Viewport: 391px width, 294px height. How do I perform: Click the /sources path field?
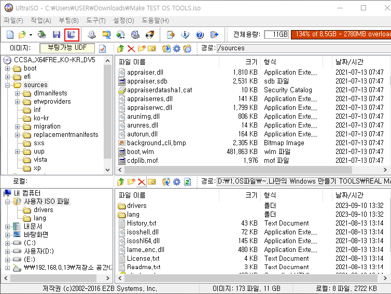click(x=304, y=48)
